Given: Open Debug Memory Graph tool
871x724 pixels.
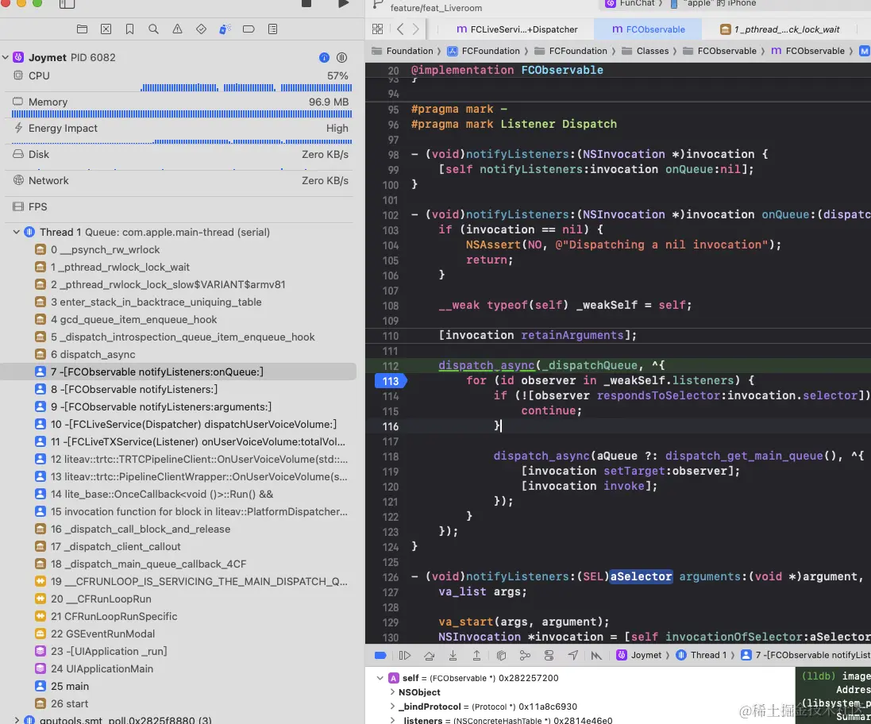Looking at the screenshot, I should point(525,656).
